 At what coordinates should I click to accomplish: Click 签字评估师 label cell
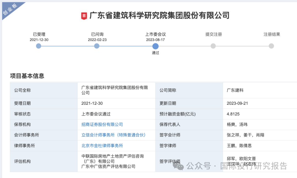(x=189, y=161)
